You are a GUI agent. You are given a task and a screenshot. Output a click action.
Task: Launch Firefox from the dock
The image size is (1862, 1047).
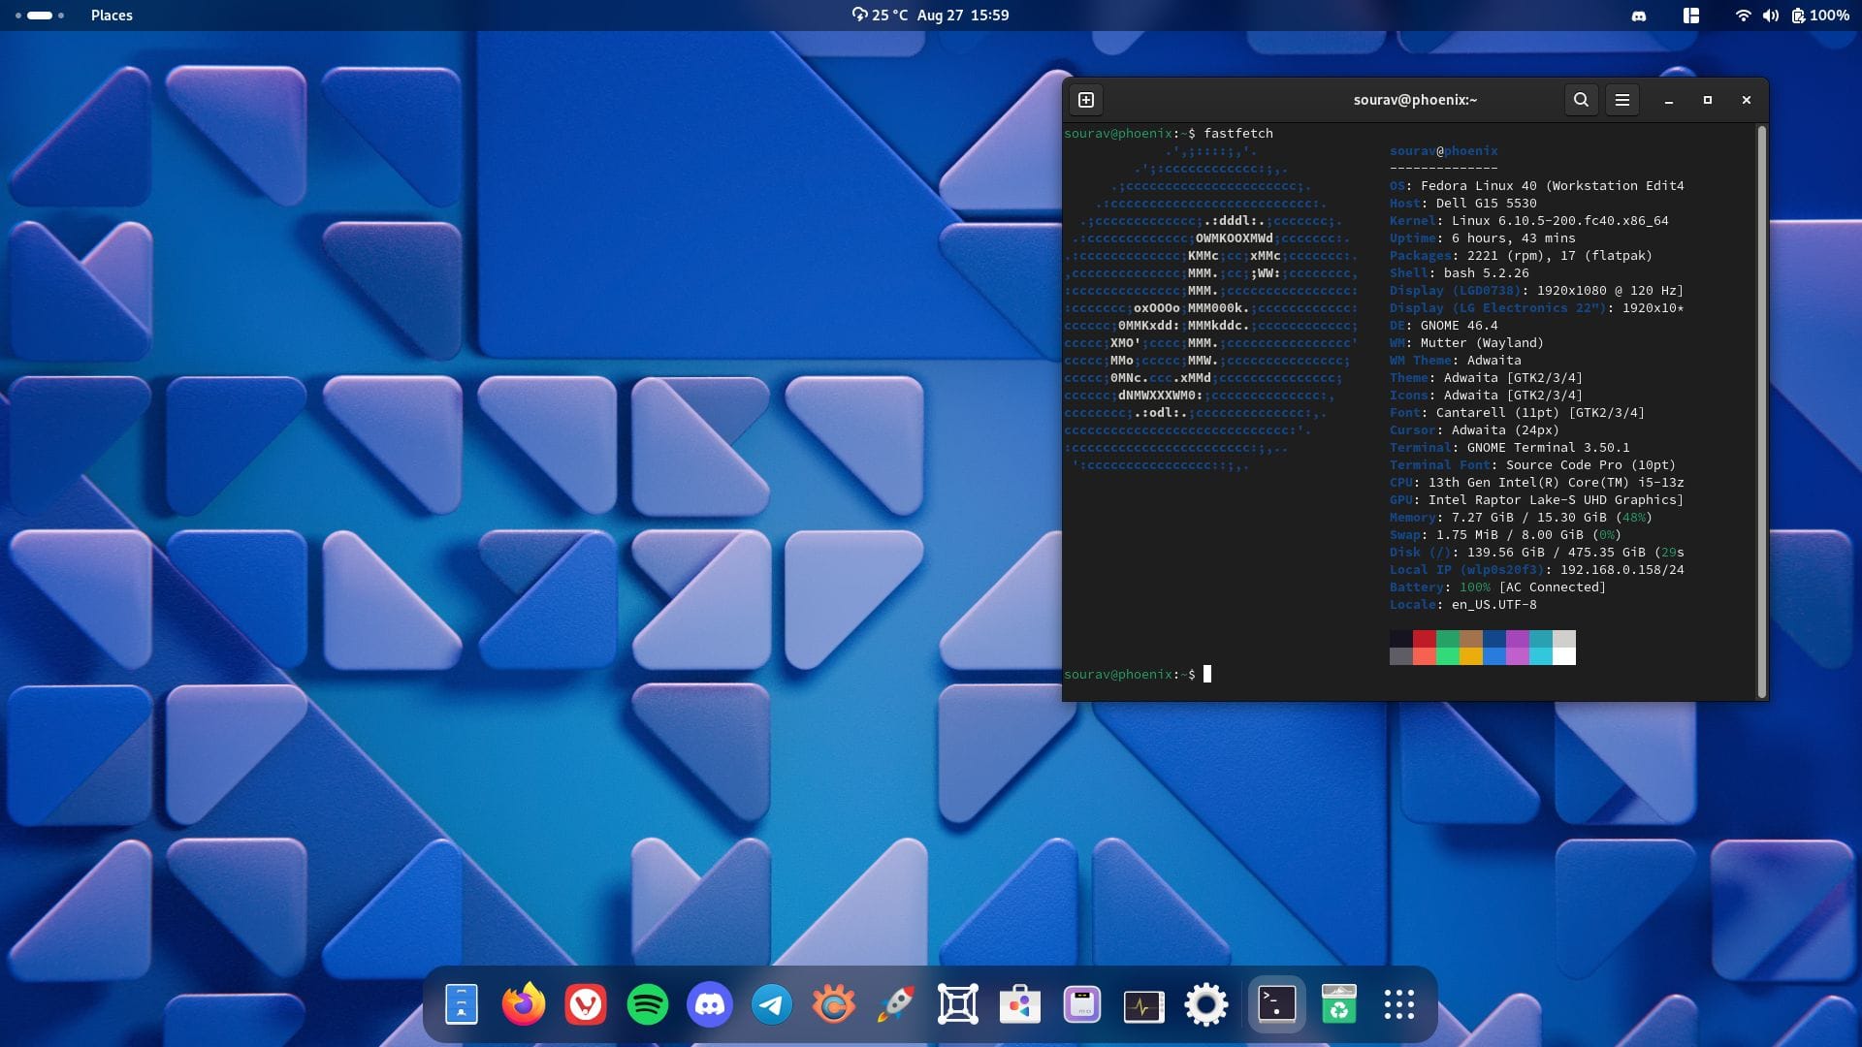coord(524,1004)
